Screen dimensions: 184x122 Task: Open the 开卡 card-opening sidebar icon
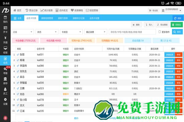tap(5, 30)
